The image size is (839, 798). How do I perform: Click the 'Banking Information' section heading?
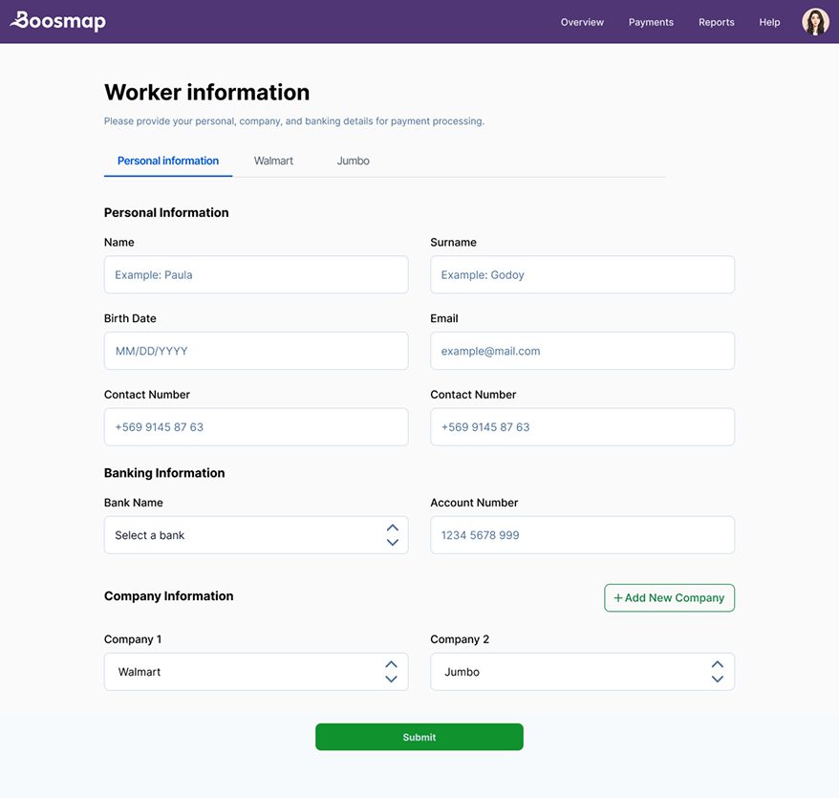click(x=164, y=473)
